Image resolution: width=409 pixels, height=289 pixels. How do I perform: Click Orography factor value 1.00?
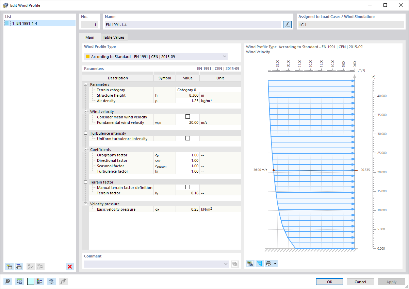(x=195, y=155)
